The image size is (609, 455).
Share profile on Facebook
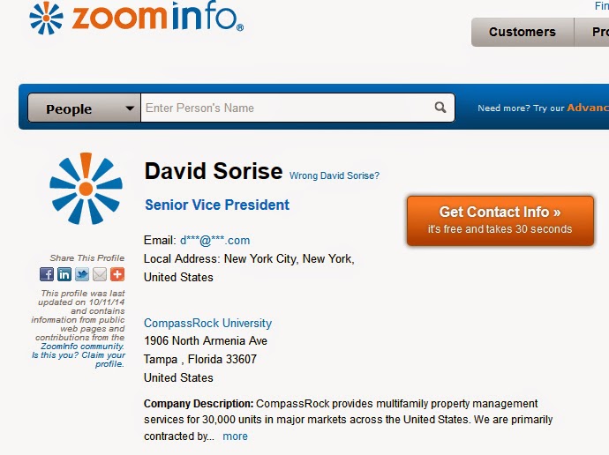point(47,274)
